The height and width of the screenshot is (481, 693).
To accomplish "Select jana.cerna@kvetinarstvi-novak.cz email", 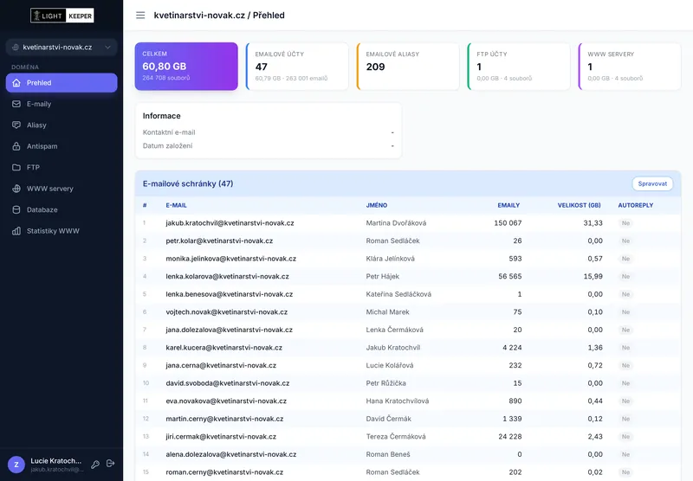I will click(x=221, y=365).
